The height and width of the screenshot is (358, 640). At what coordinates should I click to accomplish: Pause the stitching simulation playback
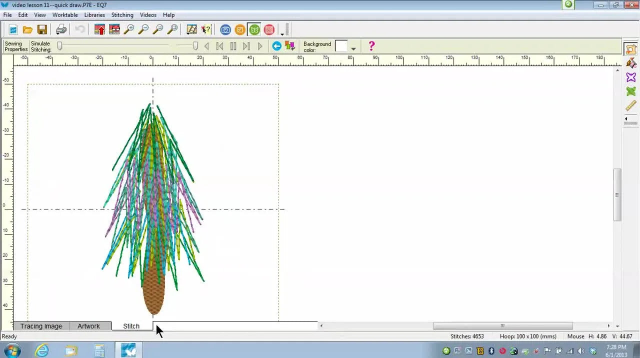coord(233,46)
